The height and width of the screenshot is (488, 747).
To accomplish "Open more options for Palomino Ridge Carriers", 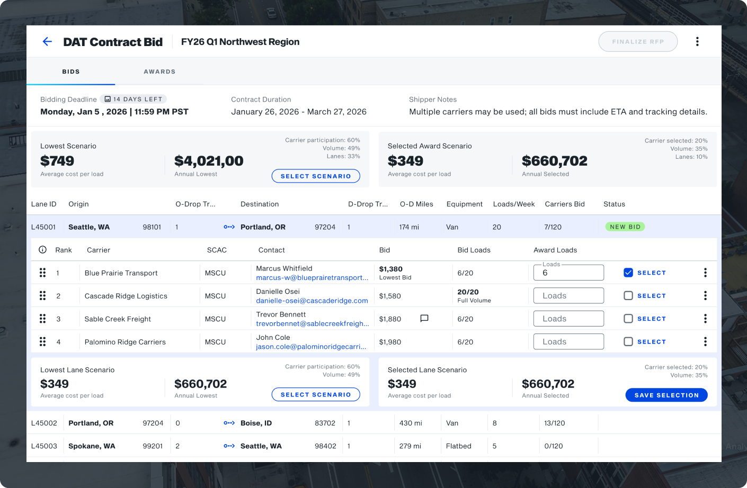I will pos(705,342).
